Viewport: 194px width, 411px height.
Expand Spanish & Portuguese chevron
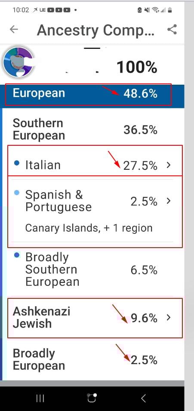coord(169,201)
